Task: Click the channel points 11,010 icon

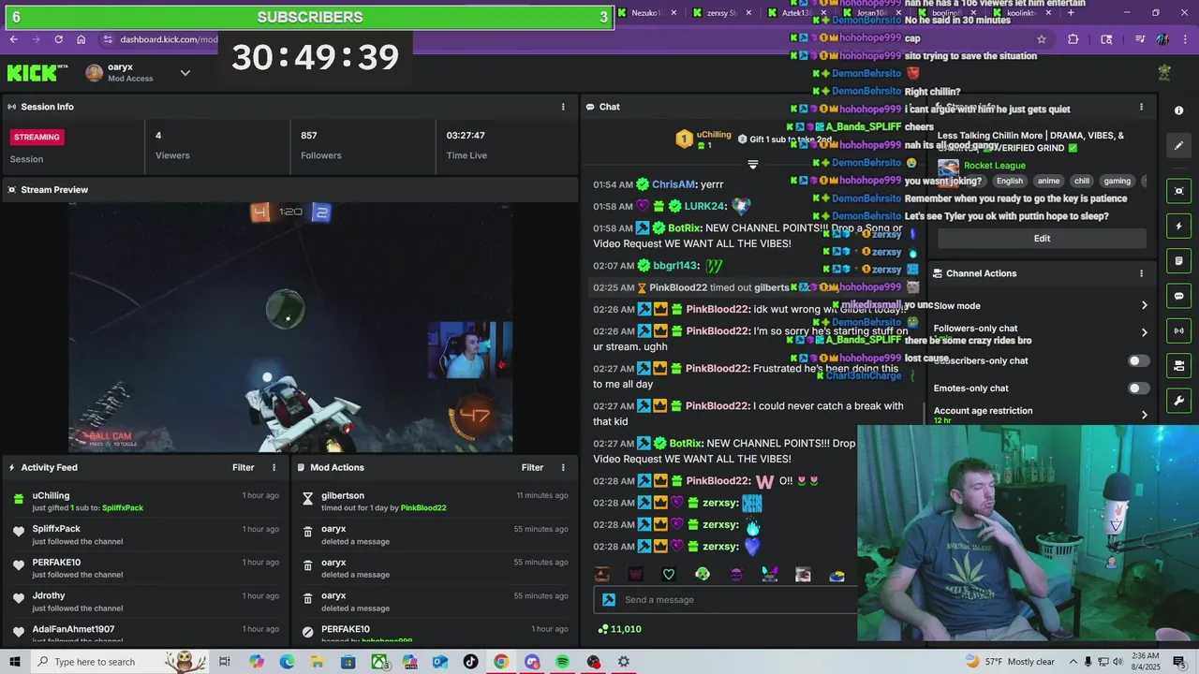Action: [603, 629]
